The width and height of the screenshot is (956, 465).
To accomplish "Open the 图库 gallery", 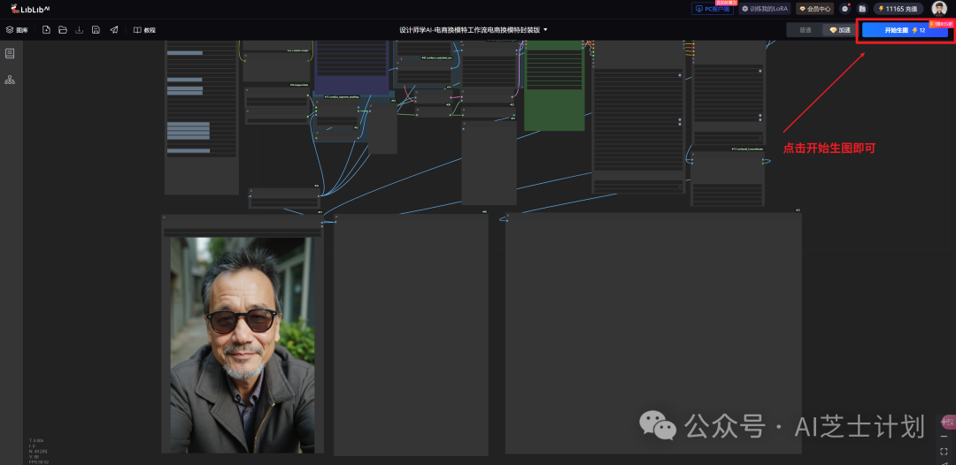I will point(17,30).
